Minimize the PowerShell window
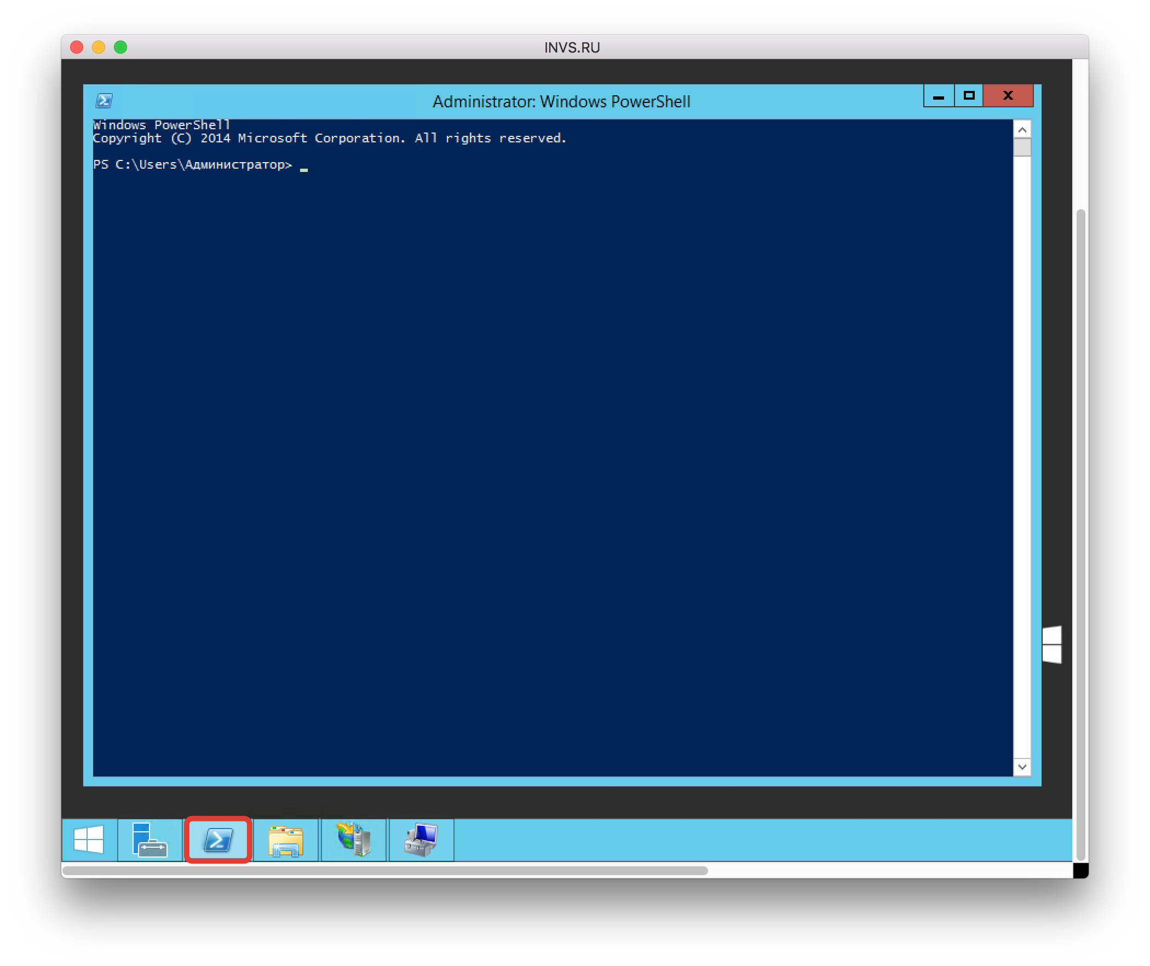 tap(939, 96)
